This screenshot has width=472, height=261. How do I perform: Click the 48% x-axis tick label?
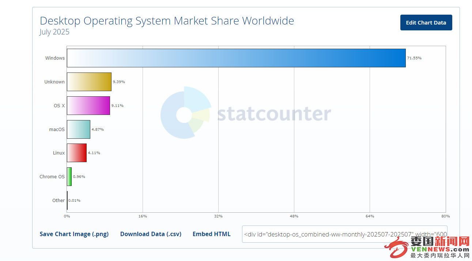(294, 216)
